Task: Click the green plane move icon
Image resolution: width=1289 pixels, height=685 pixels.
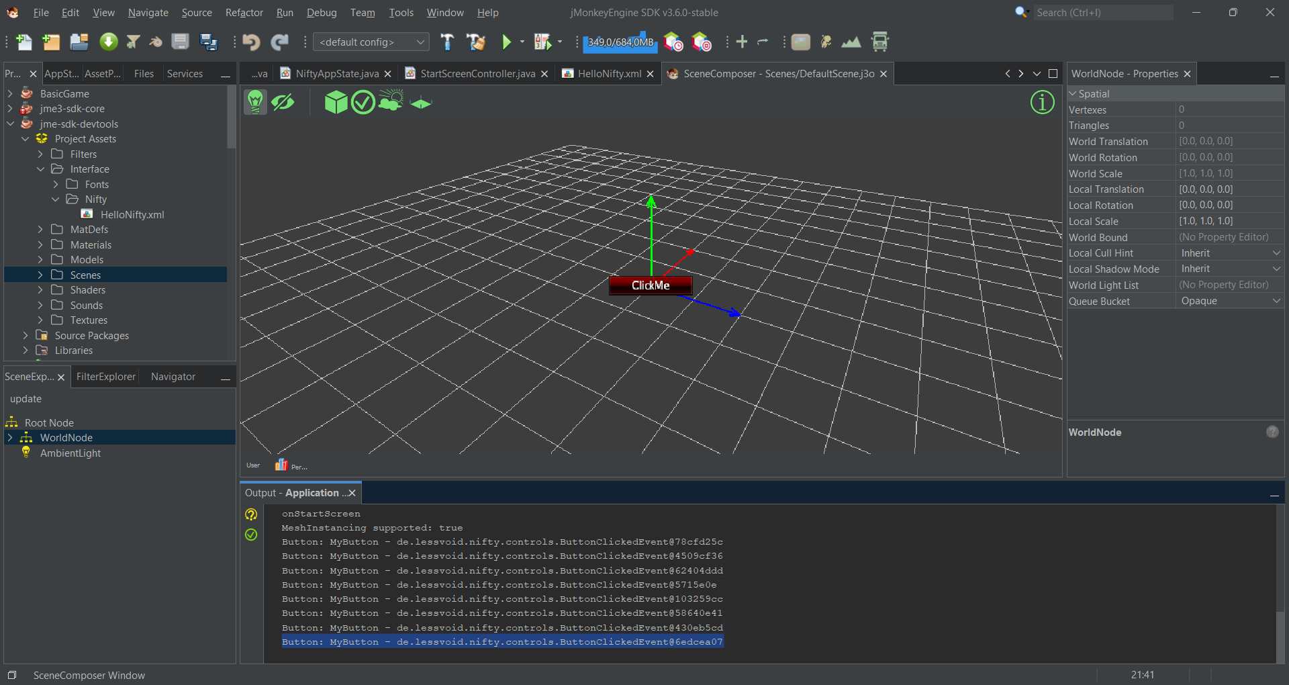Action: (x=420, y=103)
